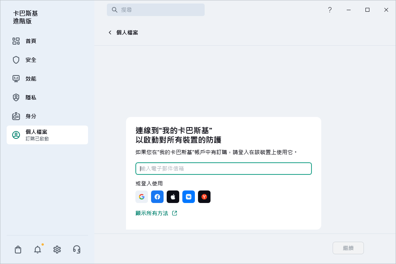396x264 pixels.
Task: Open the shopping bag store icon
Action: click(x=18, y=249)
